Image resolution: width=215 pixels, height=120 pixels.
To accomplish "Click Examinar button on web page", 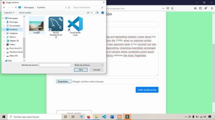I will tap(64, 81).
